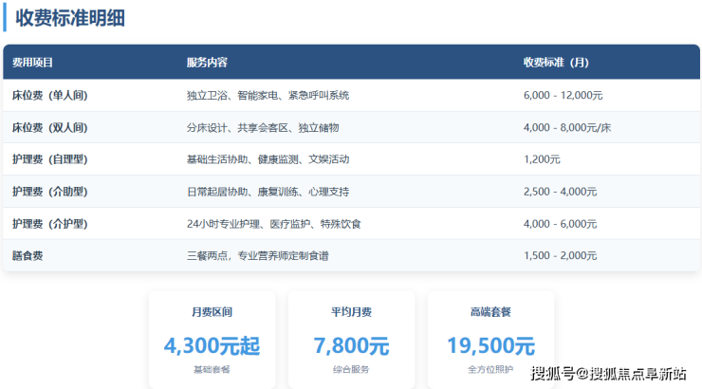Click the 护理费（介助型） row label

coord(49,192)
